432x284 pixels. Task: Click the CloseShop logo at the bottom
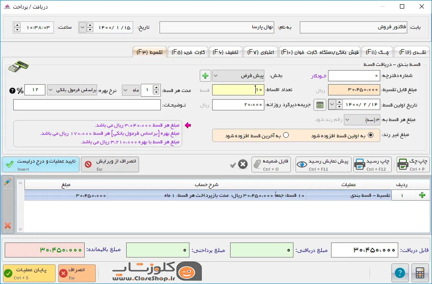pyautogui.click(x=157, y=271)
